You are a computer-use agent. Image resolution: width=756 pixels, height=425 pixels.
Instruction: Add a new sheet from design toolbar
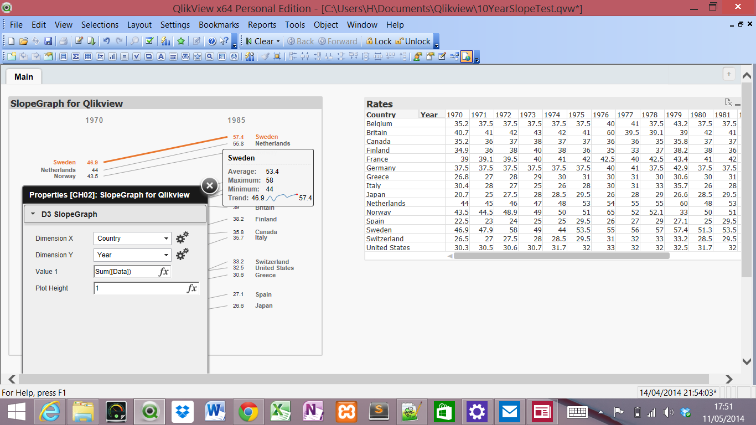pyautogui.click(x=12, y=56)
